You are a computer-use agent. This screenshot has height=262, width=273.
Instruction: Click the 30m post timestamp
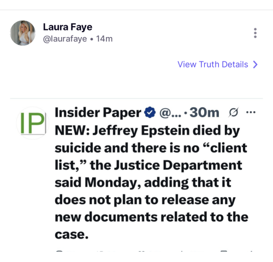point(204,113)
